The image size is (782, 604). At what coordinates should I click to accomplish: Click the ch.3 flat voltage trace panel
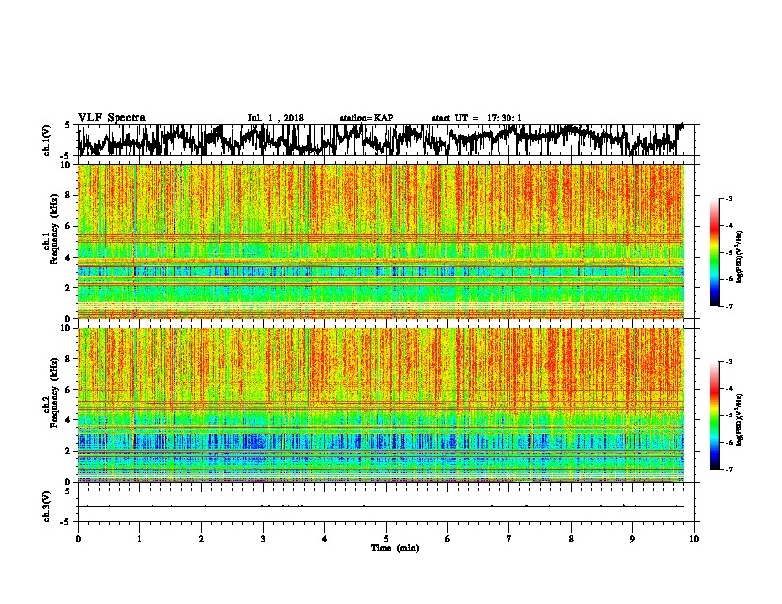coord(386,506)
